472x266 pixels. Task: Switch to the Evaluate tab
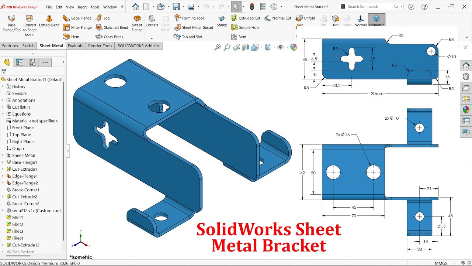pyautogui.click(x=76, y=46)
